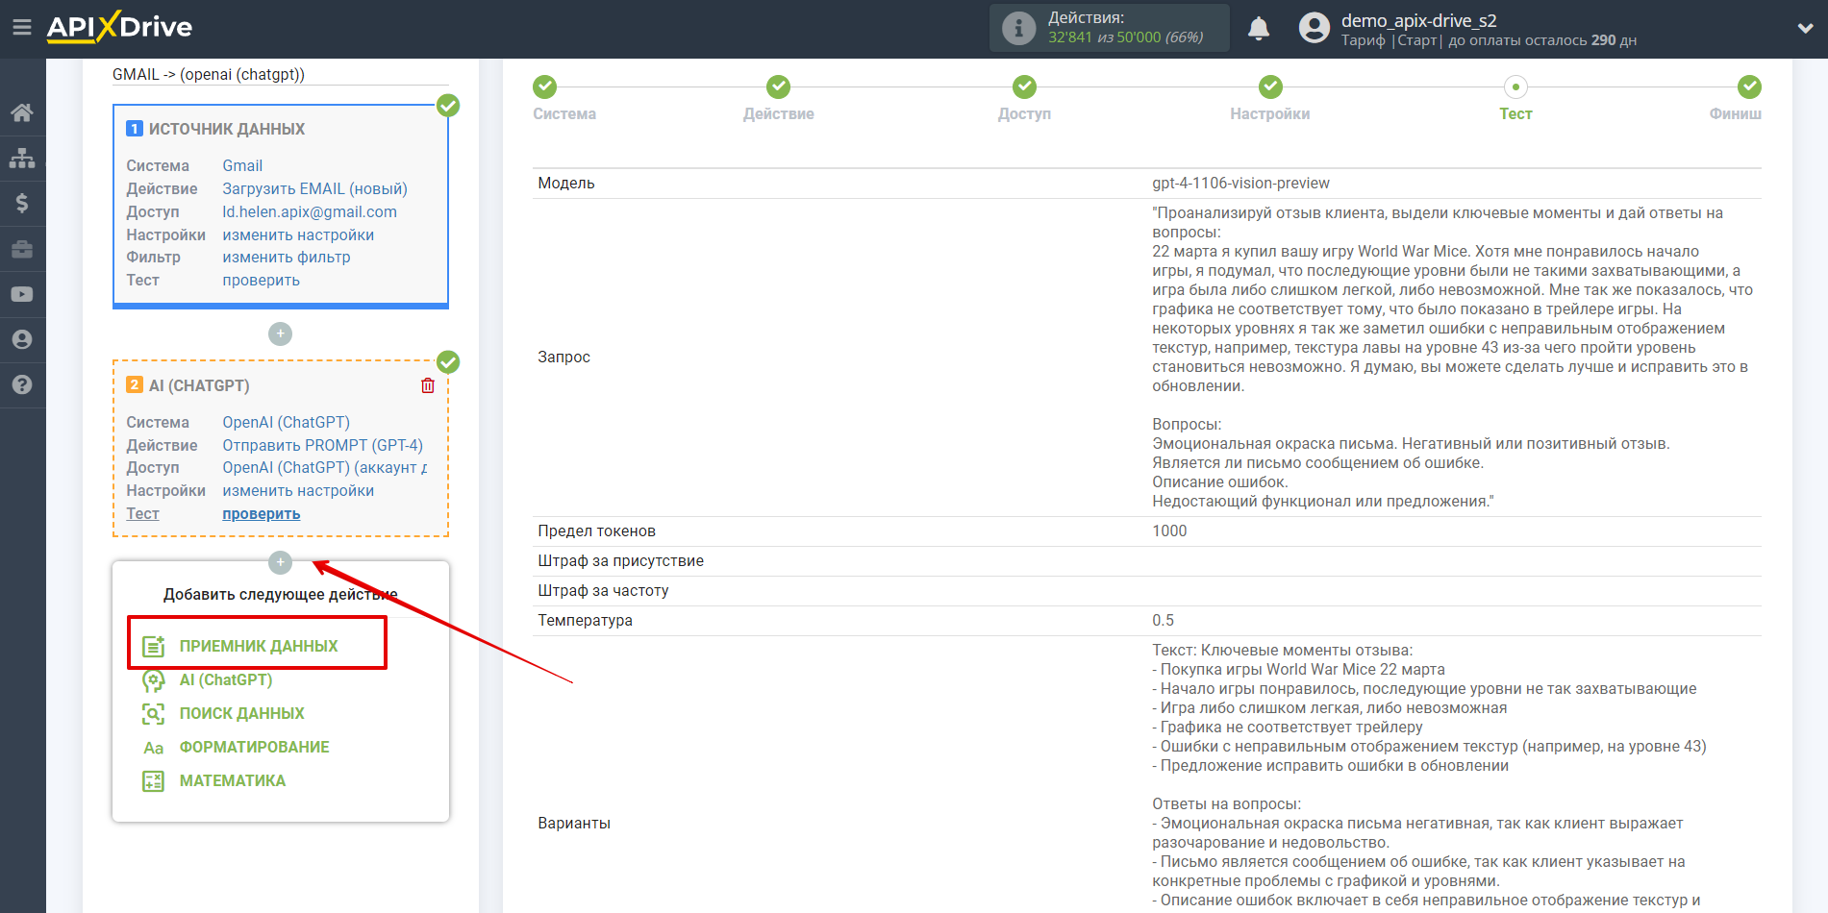Select ПОИСК ДАННЫХ option

coord(241,713)
